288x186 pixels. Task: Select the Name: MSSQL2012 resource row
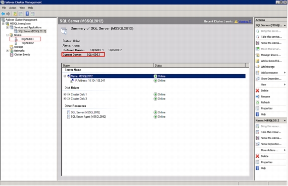tap(158, 76)
